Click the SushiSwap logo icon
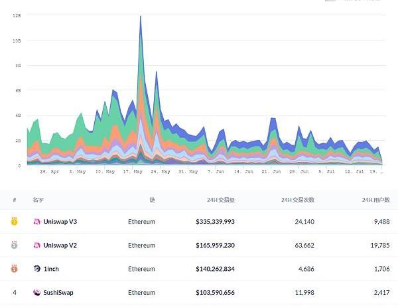The height and width of the screenshot is (308, 398). (37, 292)
